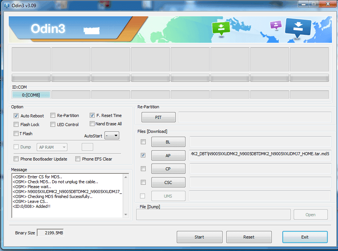The width and height of the screenshot is (338, 251).
Task: Open the AutoStart dropdown
Action: tap(112, 136)
